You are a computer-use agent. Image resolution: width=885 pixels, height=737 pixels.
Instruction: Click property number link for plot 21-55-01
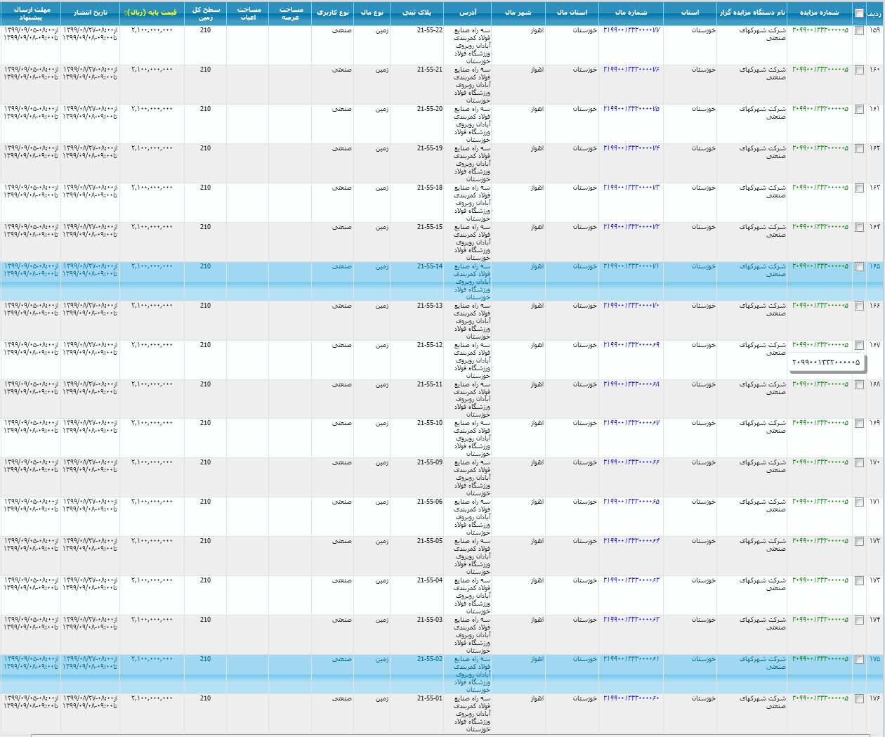pyautogui.click(x=631, y=698)
